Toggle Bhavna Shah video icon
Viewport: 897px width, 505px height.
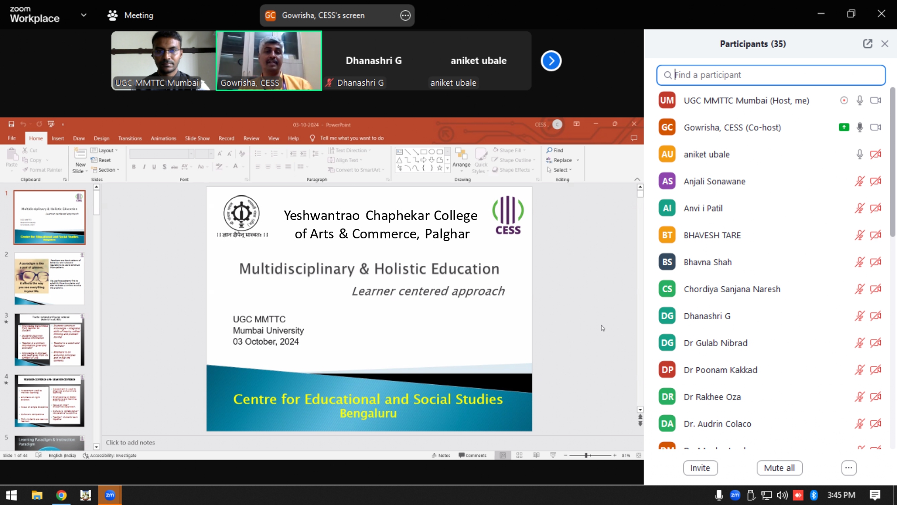[x=875, y=262]
